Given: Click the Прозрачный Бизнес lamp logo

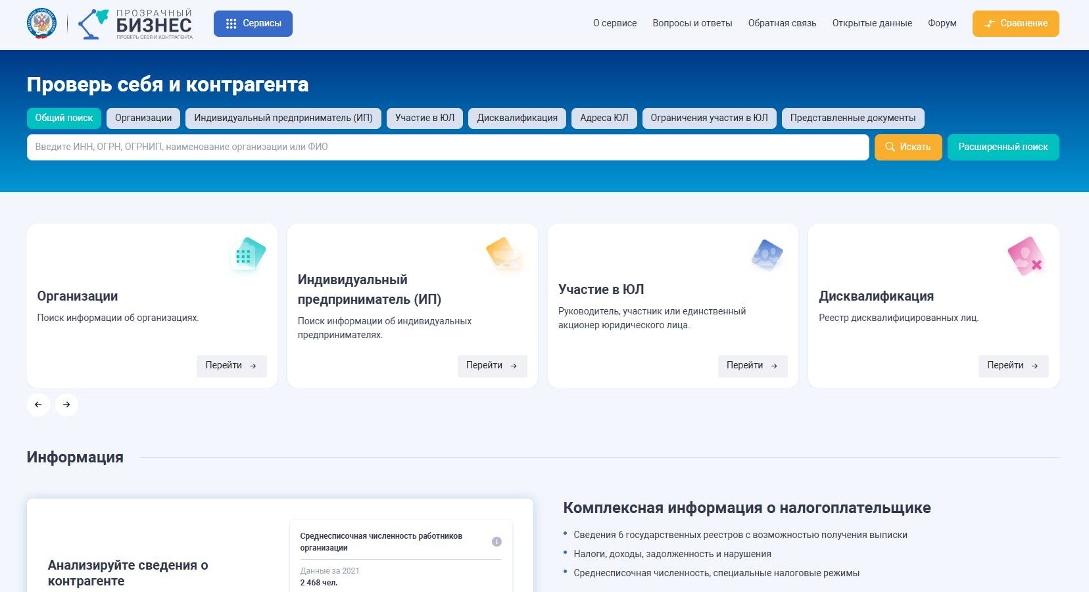Looking at the screenshot, I should tap(91, 24).
